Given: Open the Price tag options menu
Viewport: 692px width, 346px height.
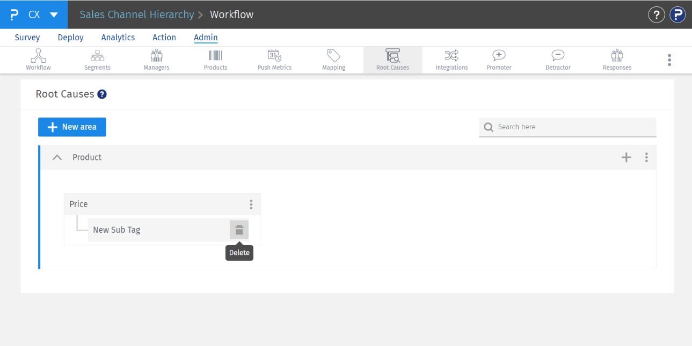Looking at the screenshot, I should [x=251, y=204].
